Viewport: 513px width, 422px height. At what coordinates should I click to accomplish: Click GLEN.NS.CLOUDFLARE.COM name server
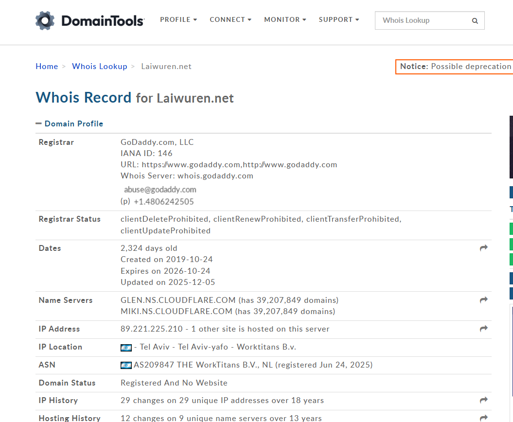coord(178,300)
